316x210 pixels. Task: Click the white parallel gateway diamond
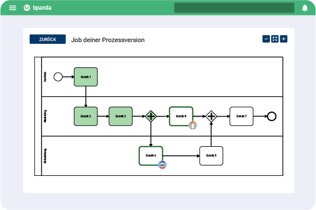[x=211, y=116]
